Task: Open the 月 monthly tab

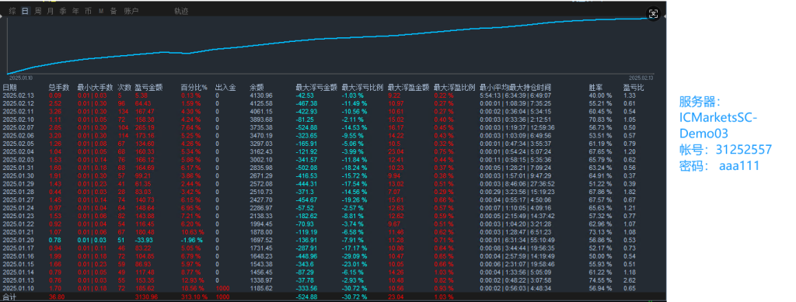Action: pyautogui.click(x=50, y=11)
